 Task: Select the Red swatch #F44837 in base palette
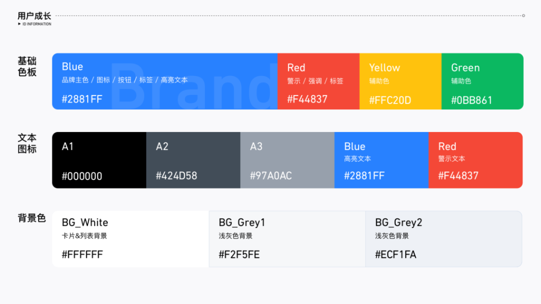pyautogui.click(x=319, y=81)
